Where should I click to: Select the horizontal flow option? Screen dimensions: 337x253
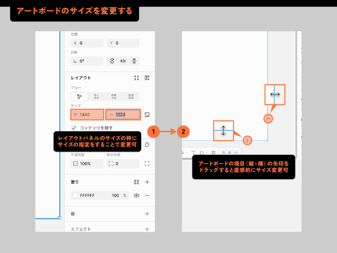pos(112,97)
